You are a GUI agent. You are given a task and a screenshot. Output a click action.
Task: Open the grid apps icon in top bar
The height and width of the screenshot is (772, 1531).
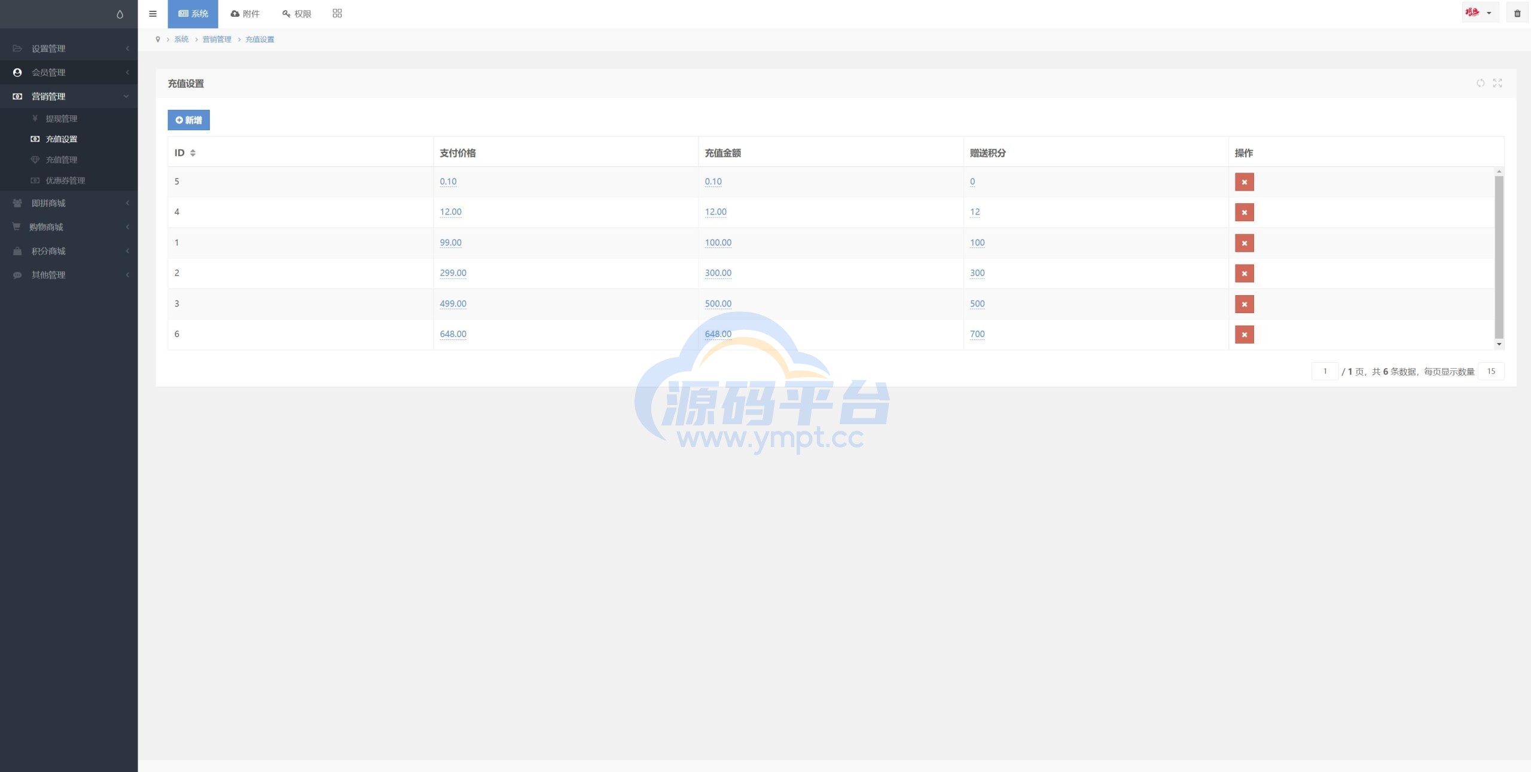pyautogui.click(x=337, y=13)
